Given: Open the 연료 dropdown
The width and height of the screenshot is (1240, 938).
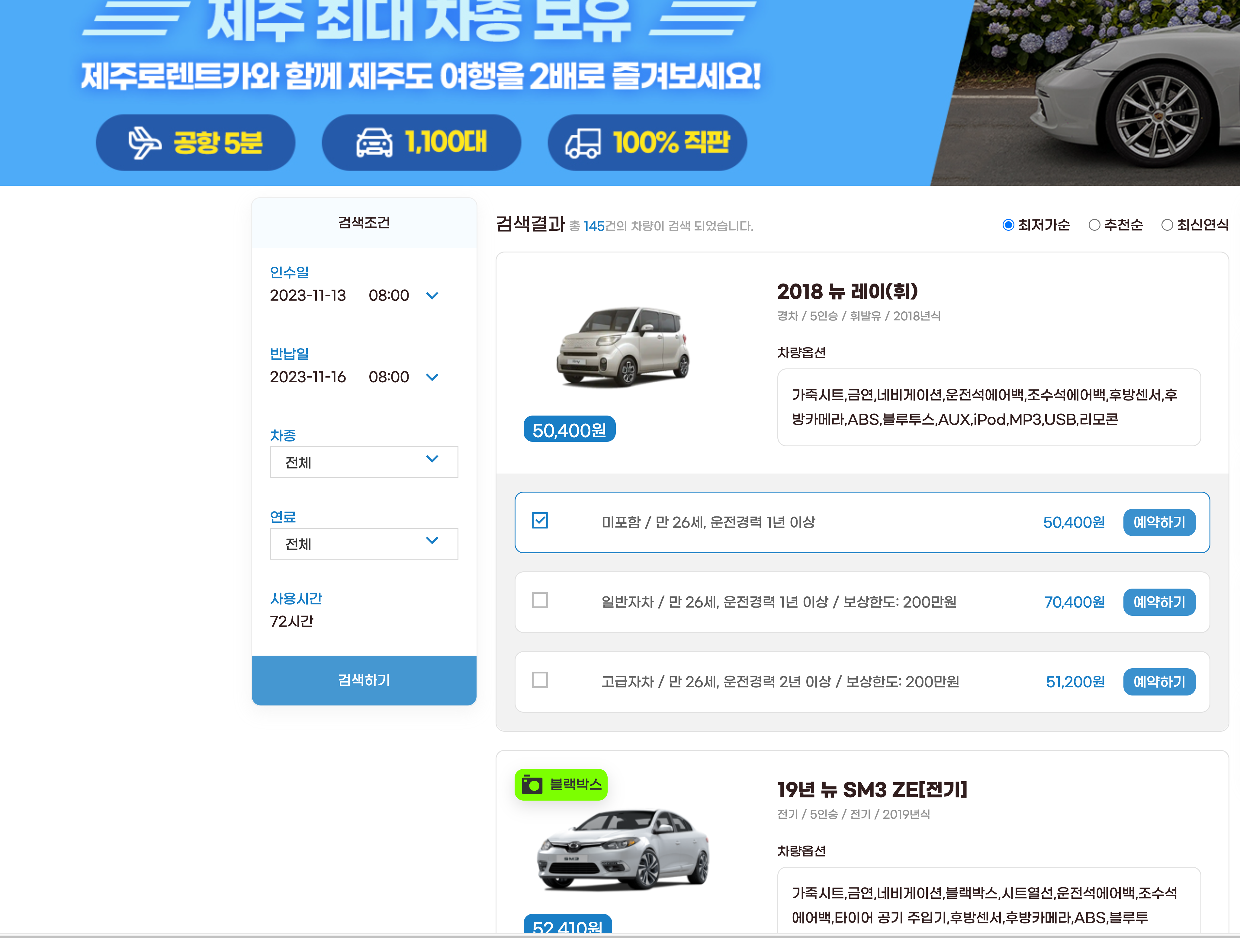Looking at the screenshot, I should coord(364,543).
